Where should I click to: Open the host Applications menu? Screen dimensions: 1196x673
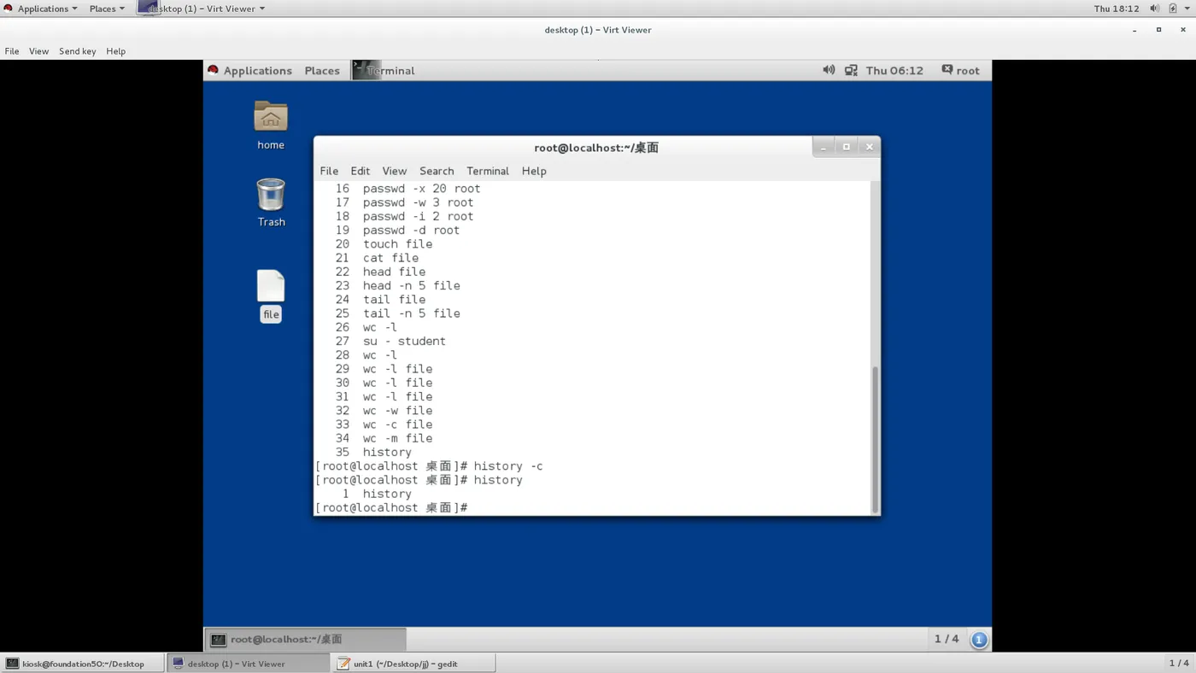41,9
